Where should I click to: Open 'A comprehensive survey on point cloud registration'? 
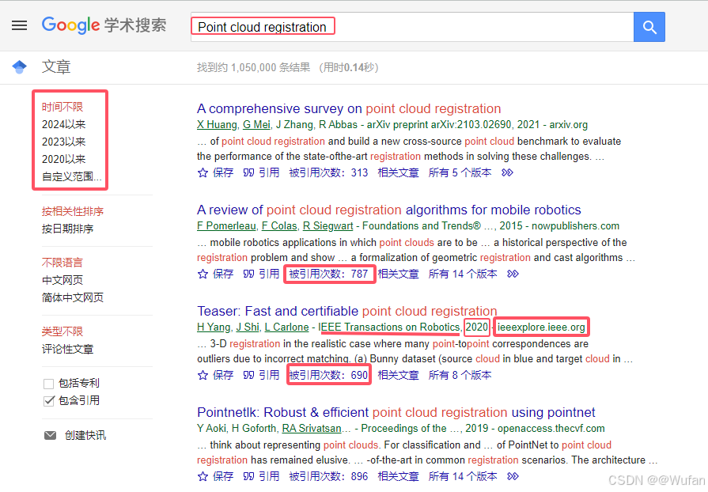pos(349,109)
